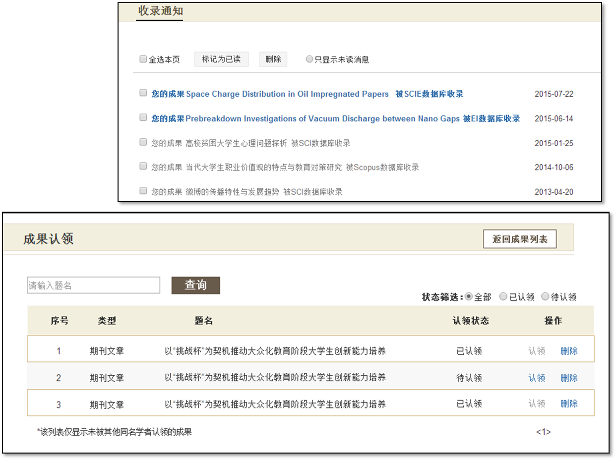616x460 pixels.
Task: Click the date 2015-07-22
Action: pos(554,94)
